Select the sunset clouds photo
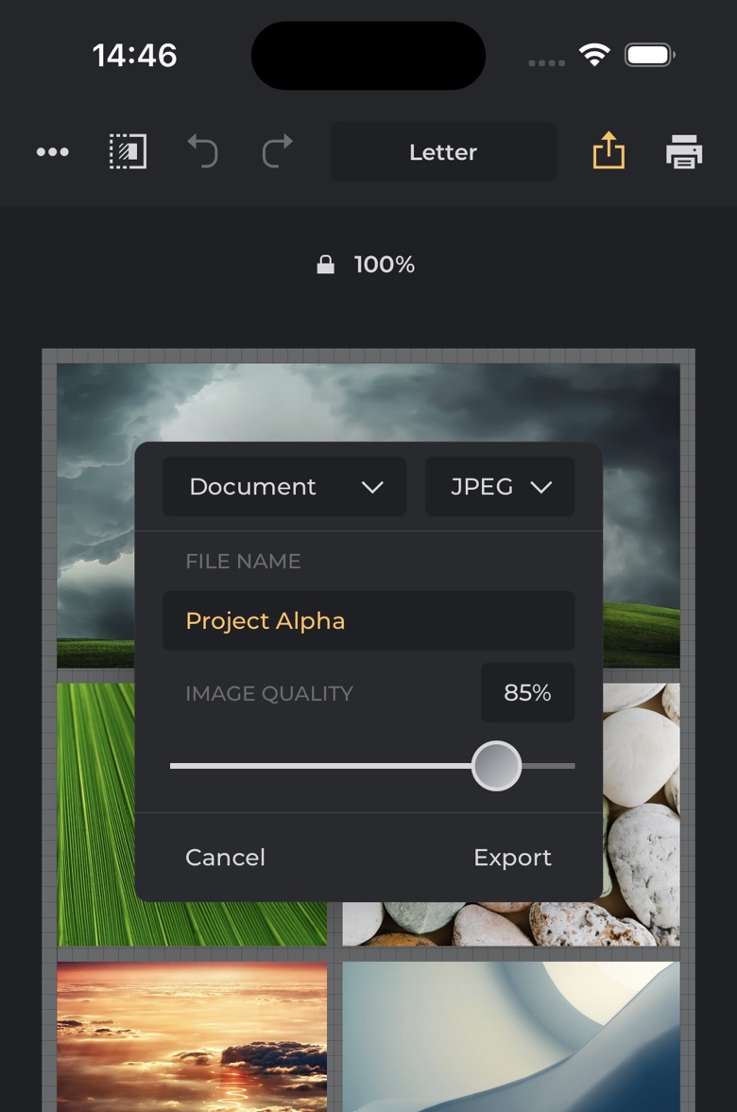Image resolution: width=737 pixels, height=1112 pixels. click(192, 1035)
